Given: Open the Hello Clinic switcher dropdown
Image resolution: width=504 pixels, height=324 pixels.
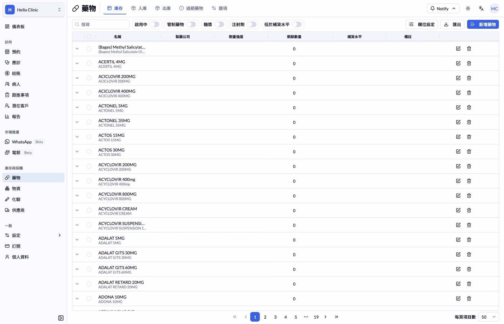Looking at the screenshot, I should click(33, 10).
